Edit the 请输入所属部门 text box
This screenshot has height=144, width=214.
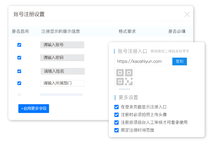pos(62,83)
